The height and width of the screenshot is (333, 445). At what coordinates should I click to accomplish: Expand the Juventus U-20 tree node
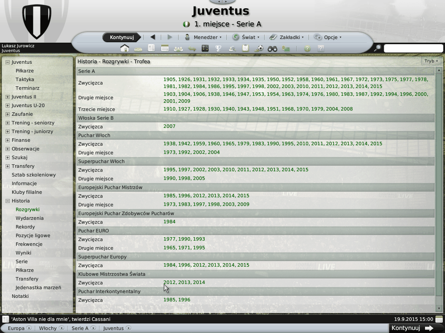(7, 106)
